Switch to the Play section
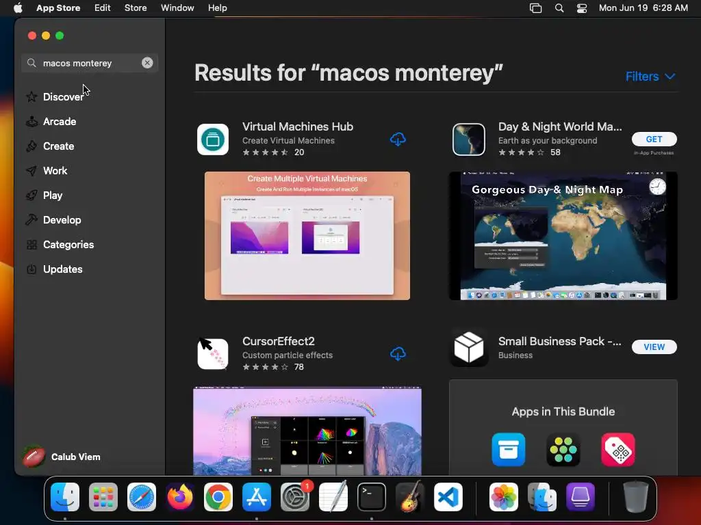This screenshot has width=701, height=525. (x=52, y=195)
